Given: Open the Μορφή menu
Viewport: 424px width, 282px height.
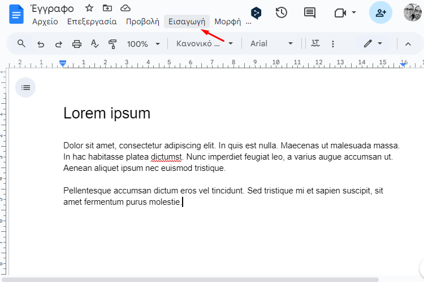Looking at the screenshot, I should [228, 21].
